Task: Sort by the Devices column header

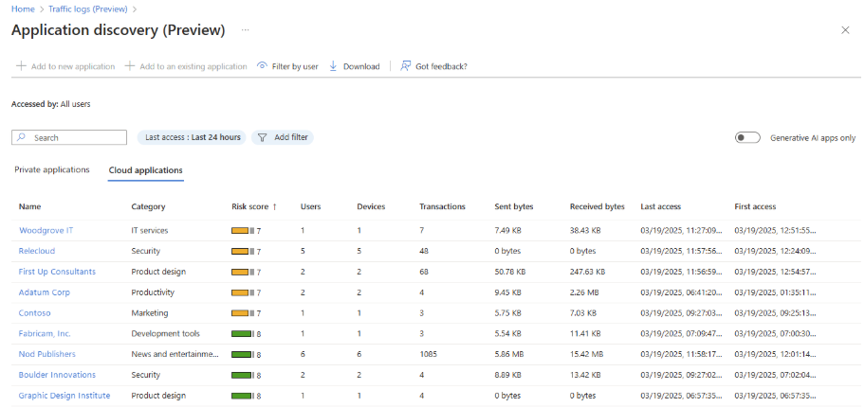Action: (371, 206)
